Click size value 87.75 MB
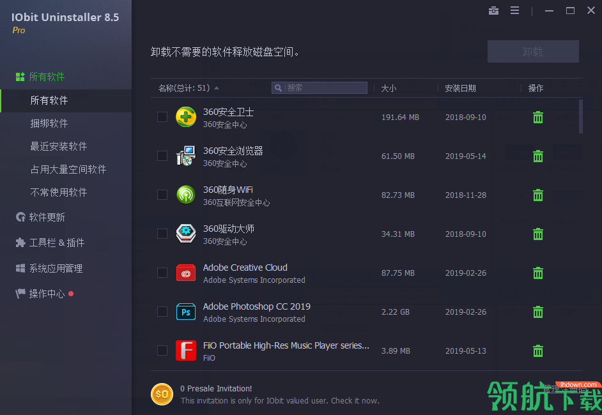This screenshot has height=415, width=602. (397, 273)
